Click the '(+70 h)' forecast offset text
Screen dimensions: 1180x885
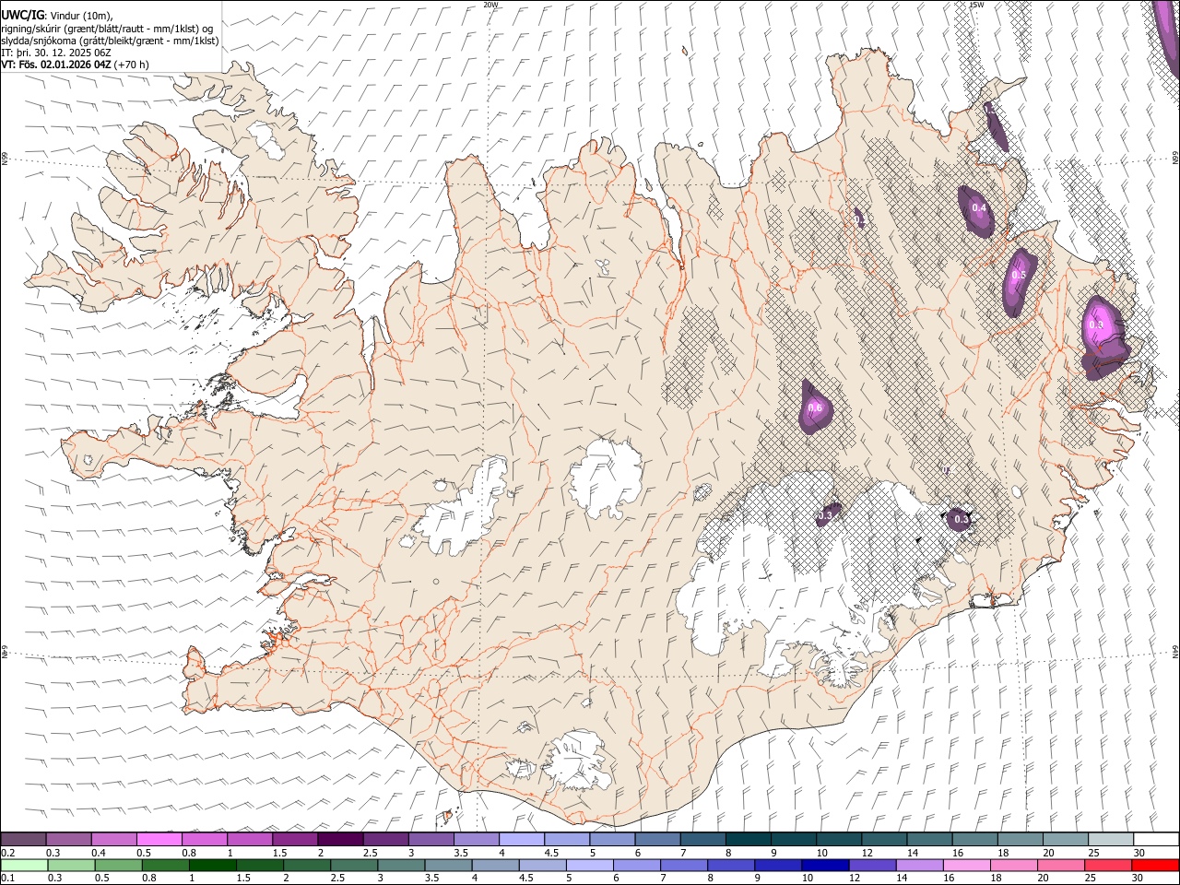(132, 65)
